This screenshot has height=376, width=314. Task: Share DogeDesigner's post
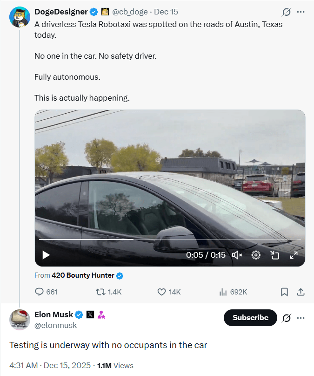pos(301,292)
